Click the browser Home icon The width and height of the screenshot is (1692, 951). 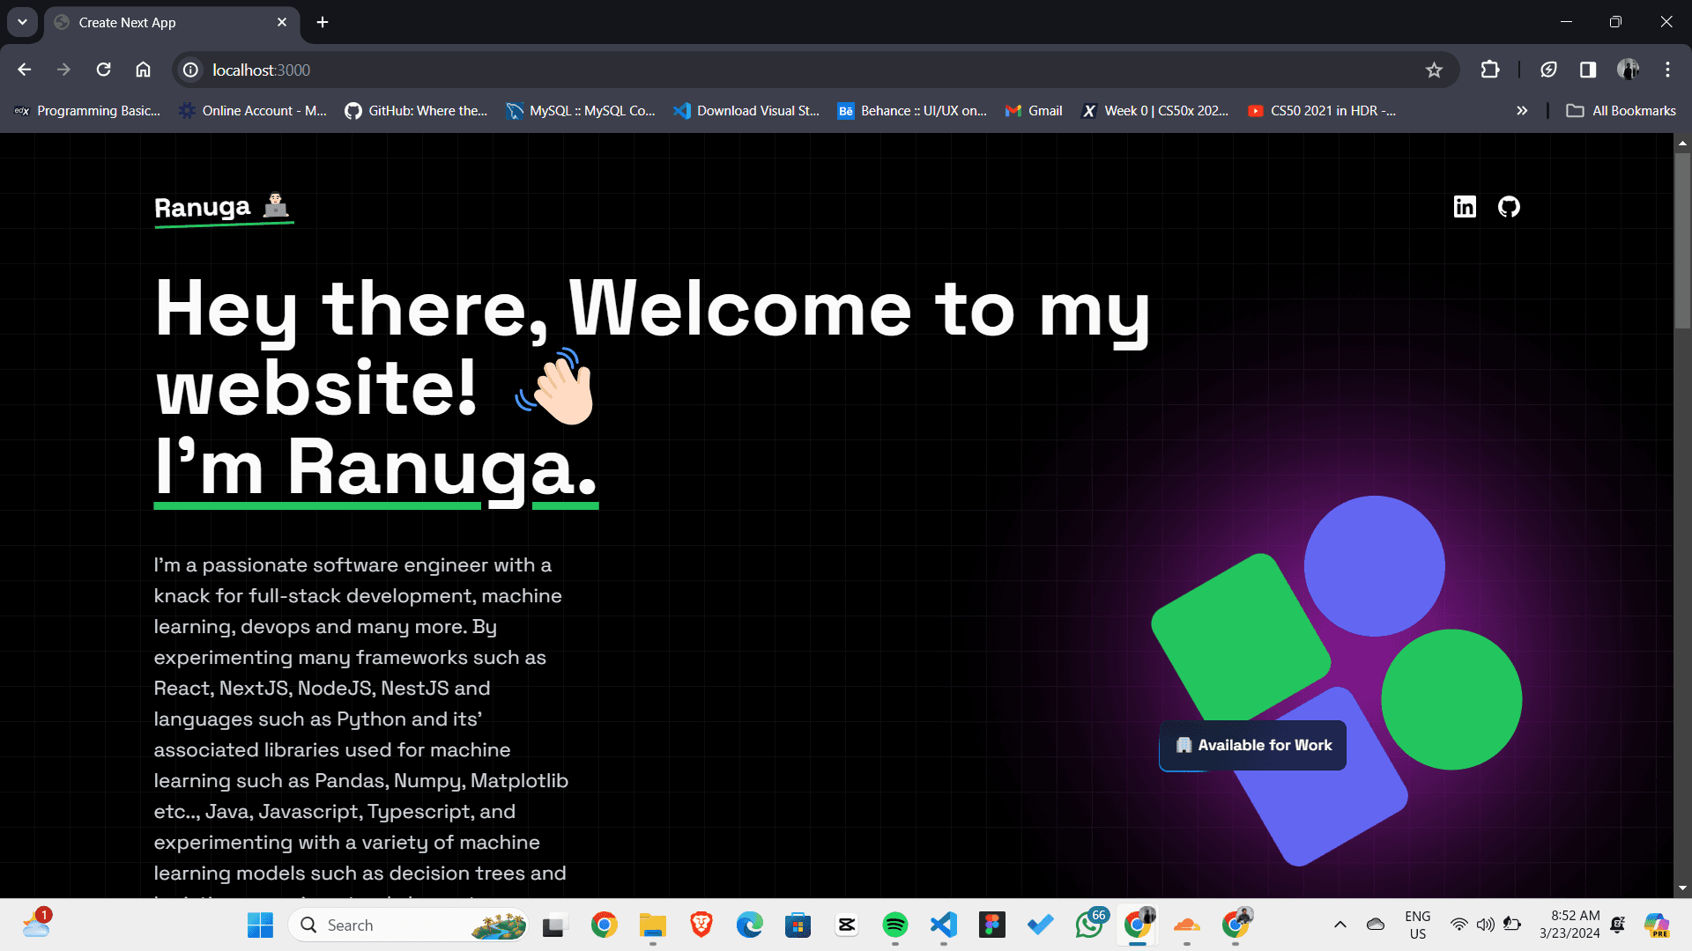pyautogui.click(x=143, y=70)
